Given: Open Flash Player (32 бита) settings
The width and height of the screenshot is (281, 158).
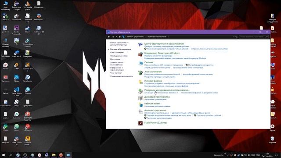Looking at the screenshot, I should pyautogui.click(x=155, y=123).
